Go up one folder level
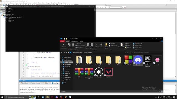177x99 pixels. coord(68,53)
